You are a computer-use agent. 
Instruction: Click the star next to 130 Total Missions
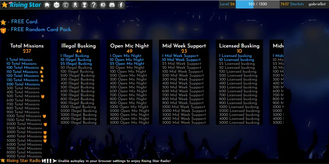[42, 80]
